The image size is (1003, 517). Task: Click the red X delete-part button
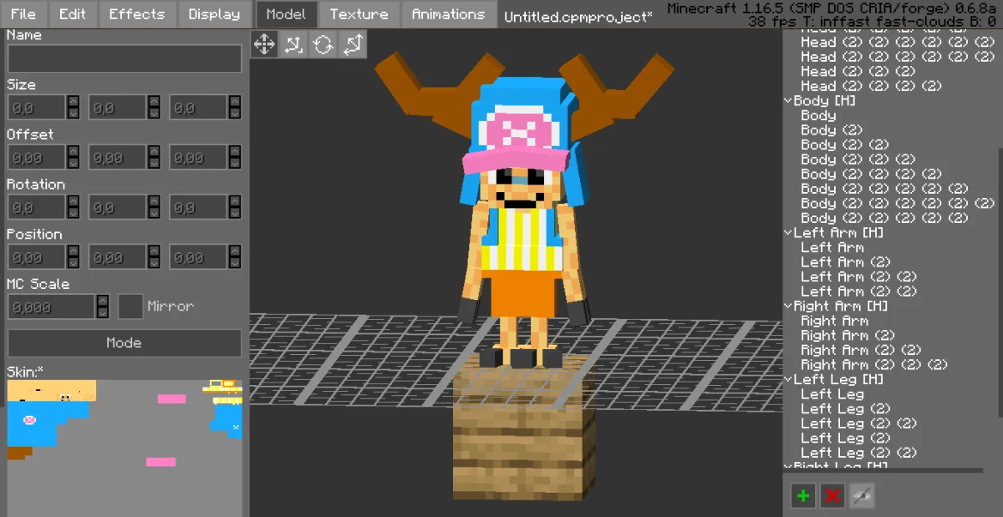pyautogui.click(x=832, y=495)
